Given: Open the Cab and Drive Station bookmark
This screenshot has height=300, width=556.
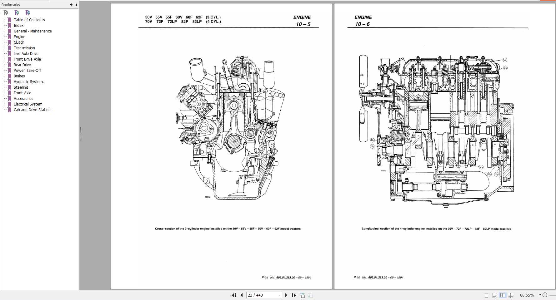Looking at the screenshot, I should tap(32, 110).
